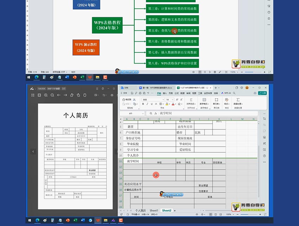This screenshot has height=226, width=299.
Task: Click spreadsheet zoom slider in status bar
Action: (x=249, y=214)
